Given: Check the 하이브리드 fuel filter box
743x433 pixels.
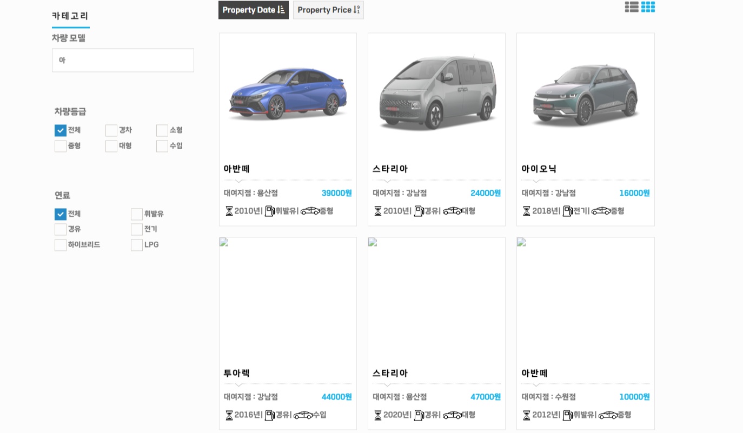Looking at the screenshot, I should [x=61, y=245].
